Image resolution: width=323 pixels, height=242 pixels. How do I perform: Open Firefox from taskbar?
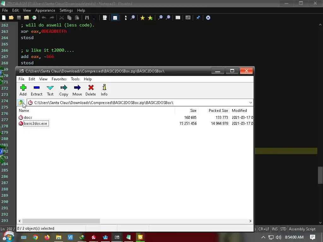click(47, 237)
